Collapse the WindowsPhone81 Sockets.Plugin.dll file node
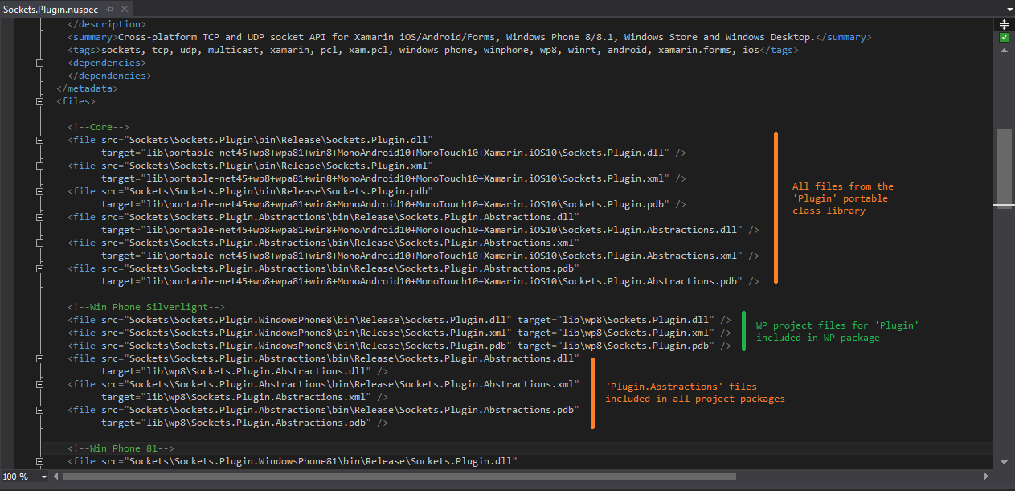 (40, 461)
